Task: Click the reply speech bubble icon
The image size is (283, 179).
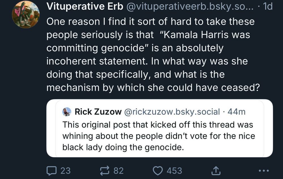Action: point(51,171)
